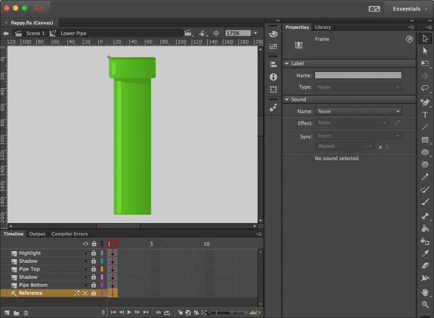Viewport: 434px width, 318px height.
Task: Activate the Bone tool
Action: [x=425, y=216]
